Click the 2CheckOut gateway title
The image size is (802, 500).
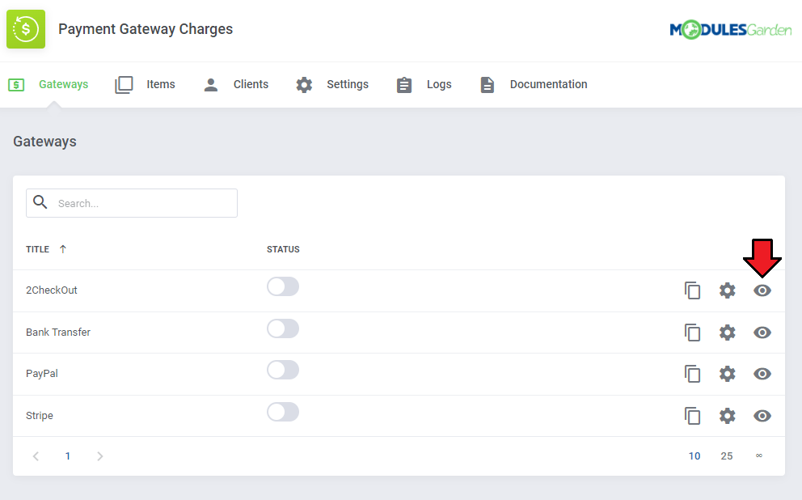[x=52, y=290]
